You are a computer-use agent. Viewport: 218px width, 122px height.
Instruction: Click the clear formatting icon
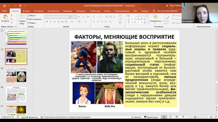coord(88,17)
